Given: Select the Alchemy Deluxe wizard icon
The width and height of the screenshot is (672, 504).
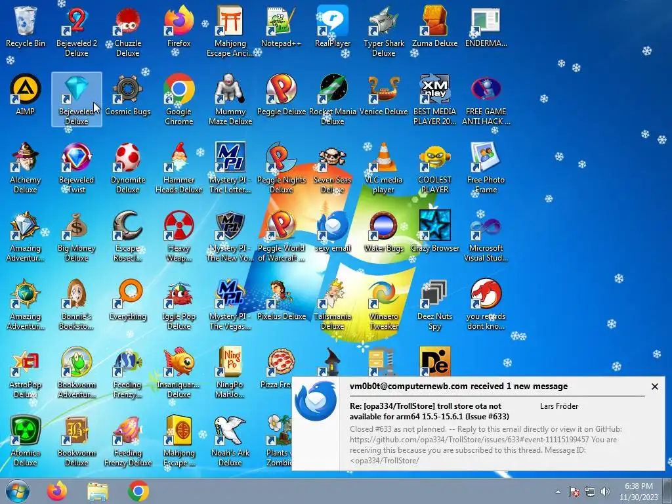Looking at the screenshot, I should pyautogui.click(x=26, y=167).
